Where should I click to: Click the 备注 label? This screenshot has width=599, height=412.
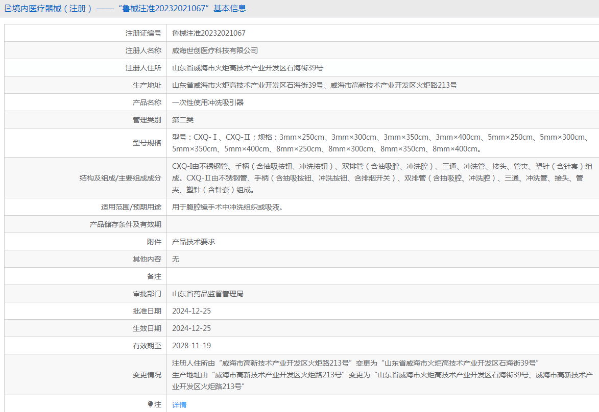154,276
